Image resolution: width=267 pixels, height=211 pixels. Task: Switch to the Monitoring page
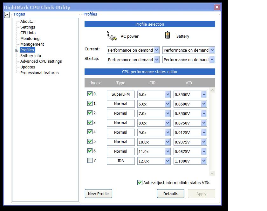tap(30, 39)
